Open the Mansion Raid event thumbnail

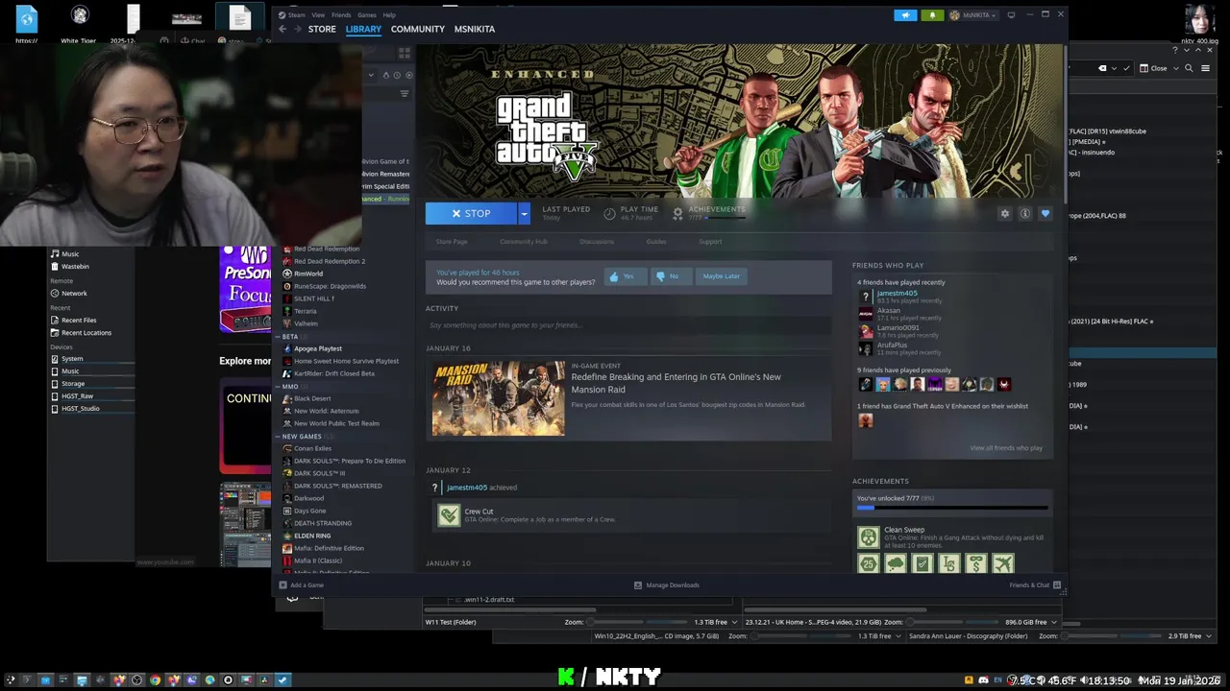pos(498,398)
